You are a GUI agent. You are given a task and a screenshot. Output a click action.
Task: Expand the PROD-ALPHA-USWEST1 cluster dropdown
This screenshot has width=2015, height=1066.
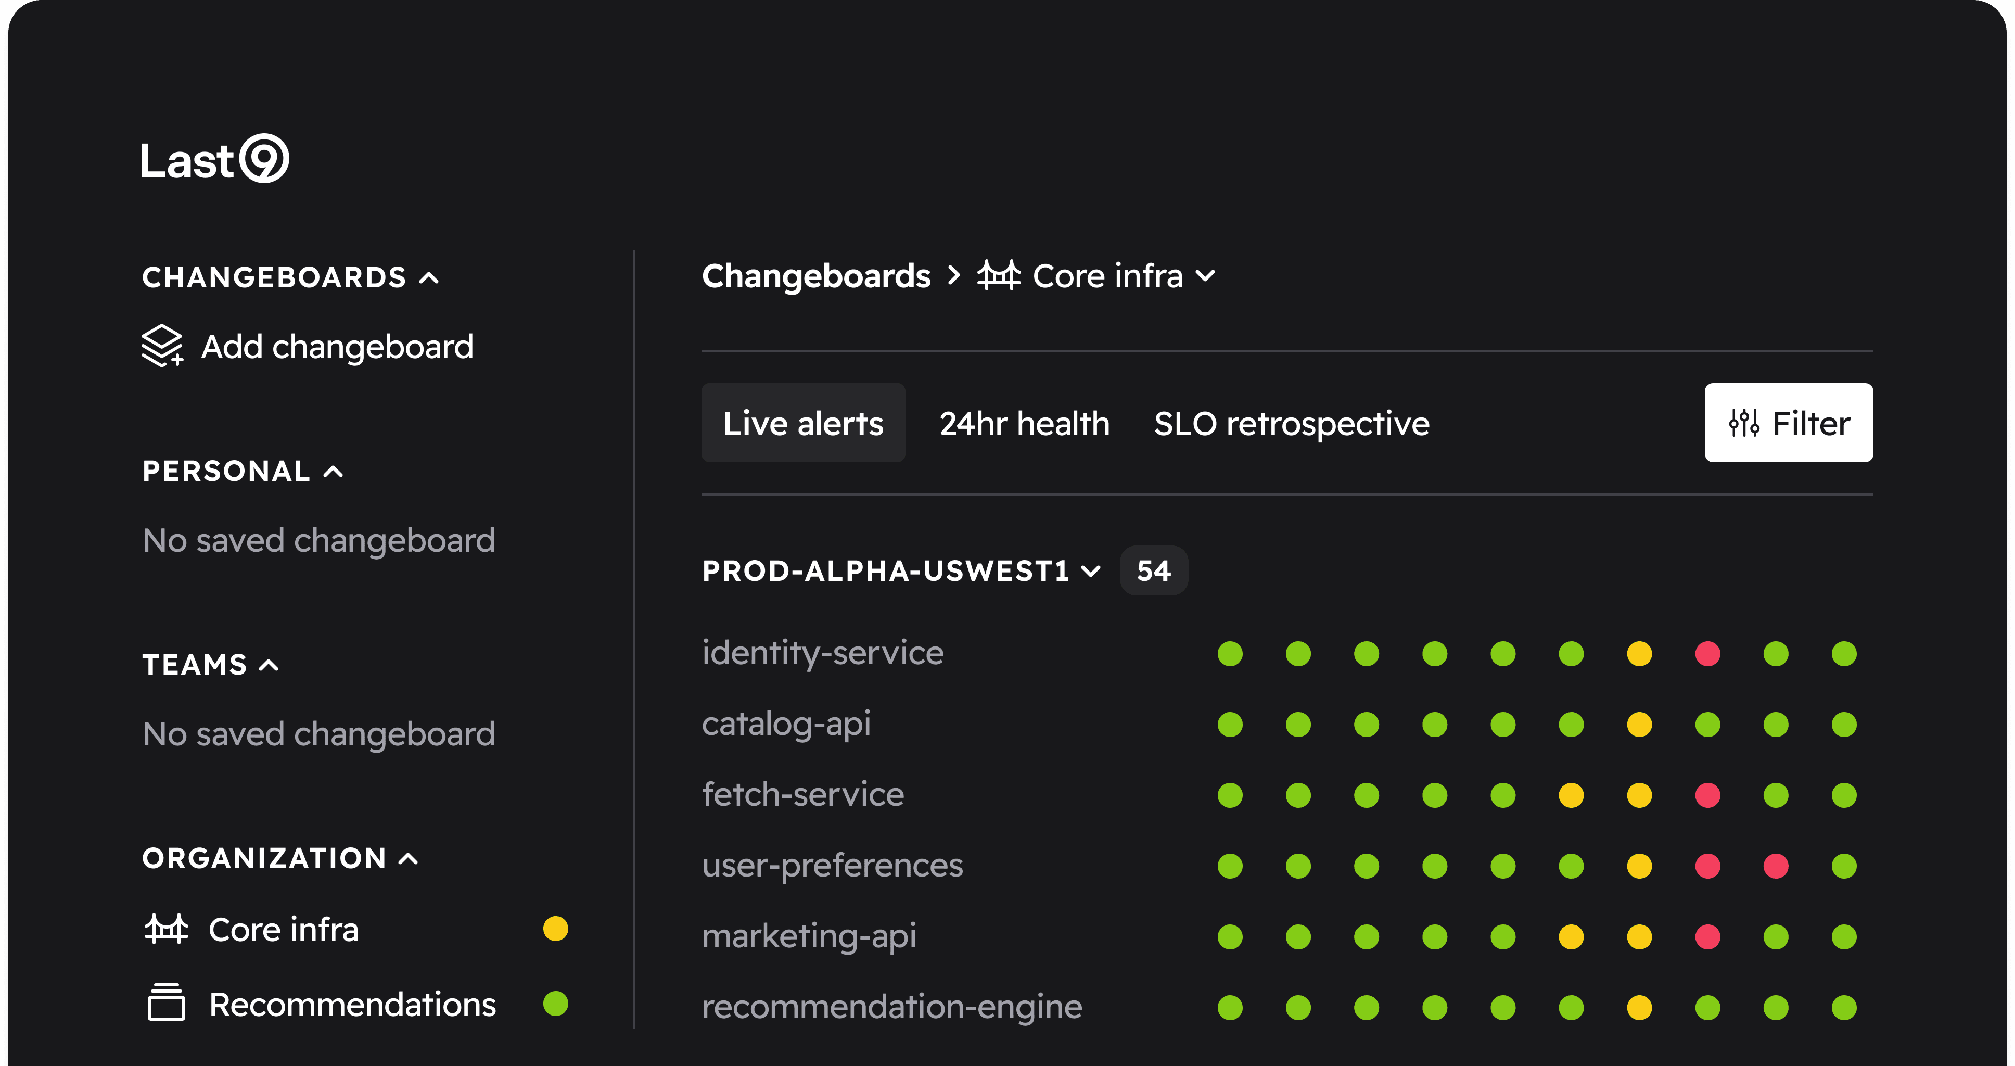[x=1091, y=571]
